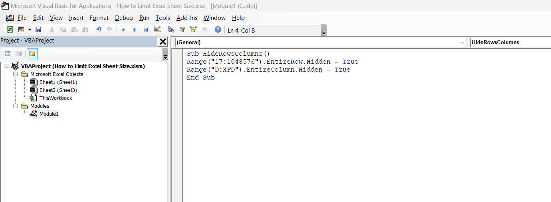551x202 pixels.
Task: Click the code window margin indicator bar
Action: (x=177, y=125)
